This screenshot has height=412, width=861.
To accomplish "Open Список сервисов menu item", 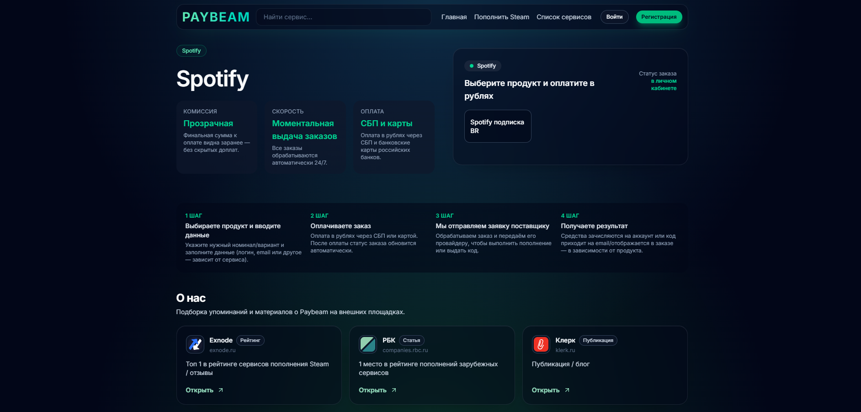I will 563,17.
